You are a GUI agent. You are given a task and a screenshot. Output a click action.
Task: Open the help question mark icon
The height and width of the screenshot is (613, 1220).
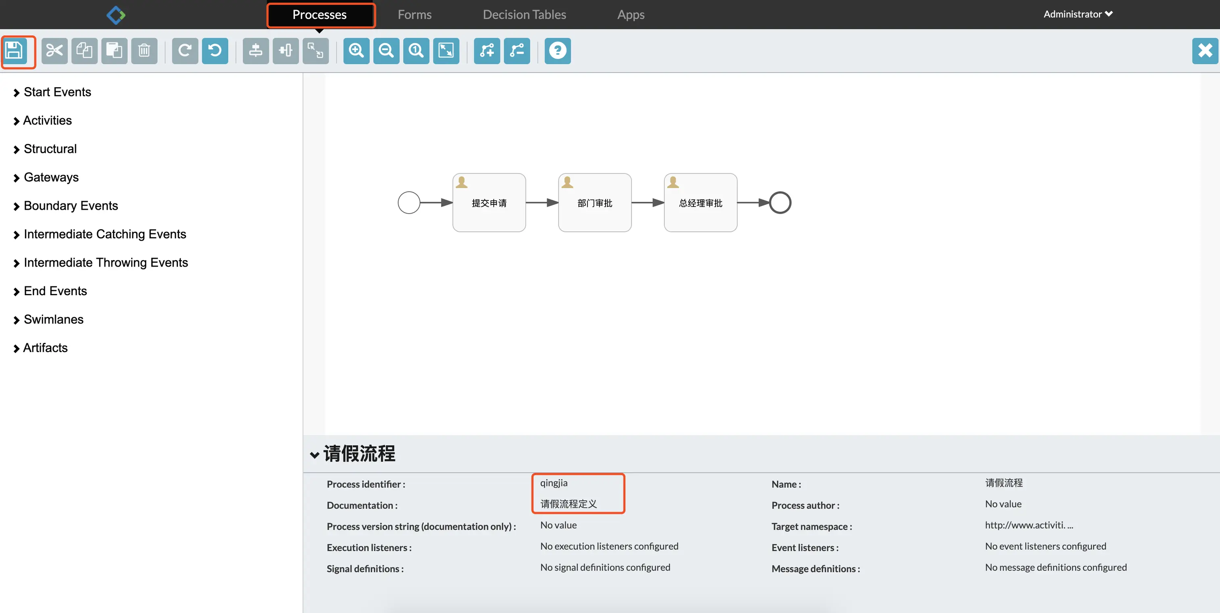(558, 51)
